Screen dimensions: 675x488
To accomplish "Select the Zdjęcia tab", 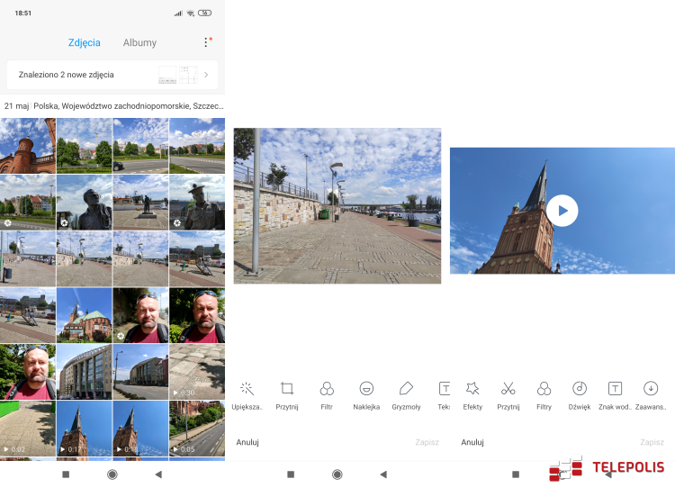I will (85, 42).
